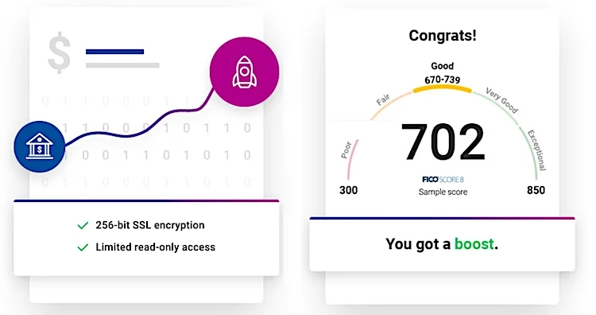Click the Sample score caption
The height and width of the screenshot is (315, 596).
pos(443,192)
